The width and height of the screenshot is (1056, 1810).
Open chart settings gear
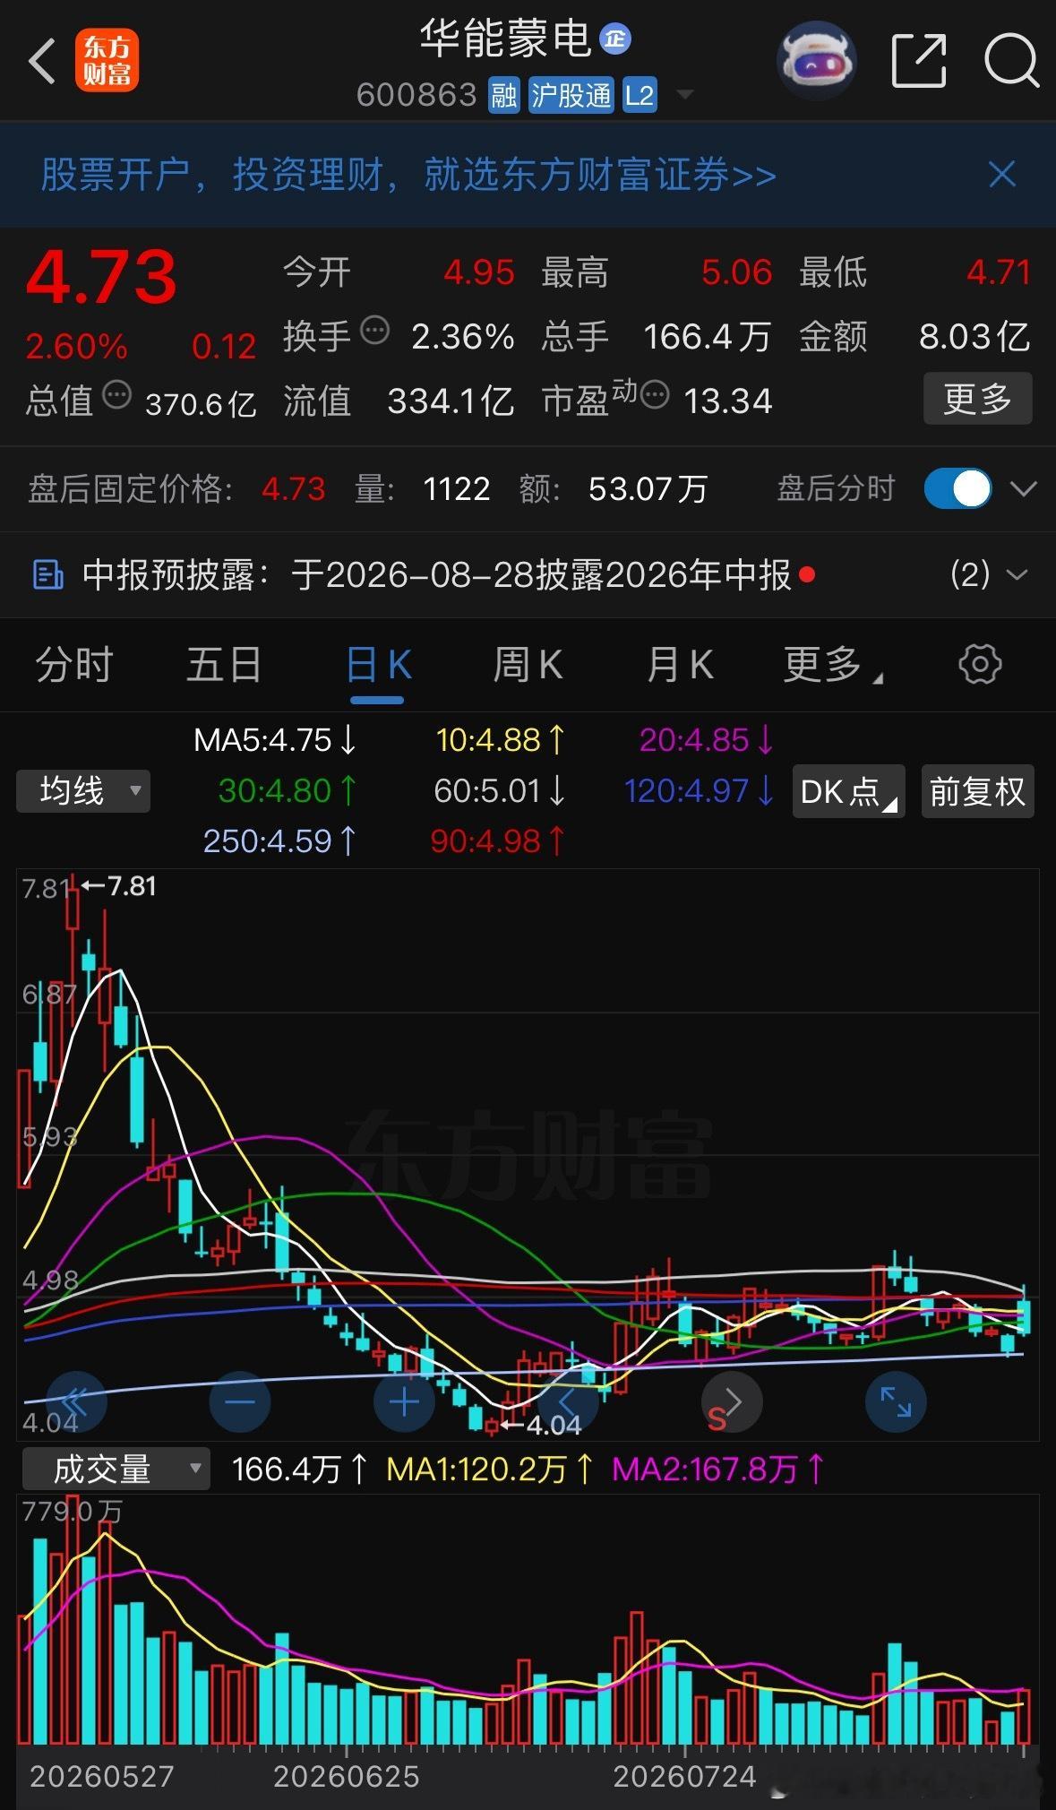click(980, 665)
